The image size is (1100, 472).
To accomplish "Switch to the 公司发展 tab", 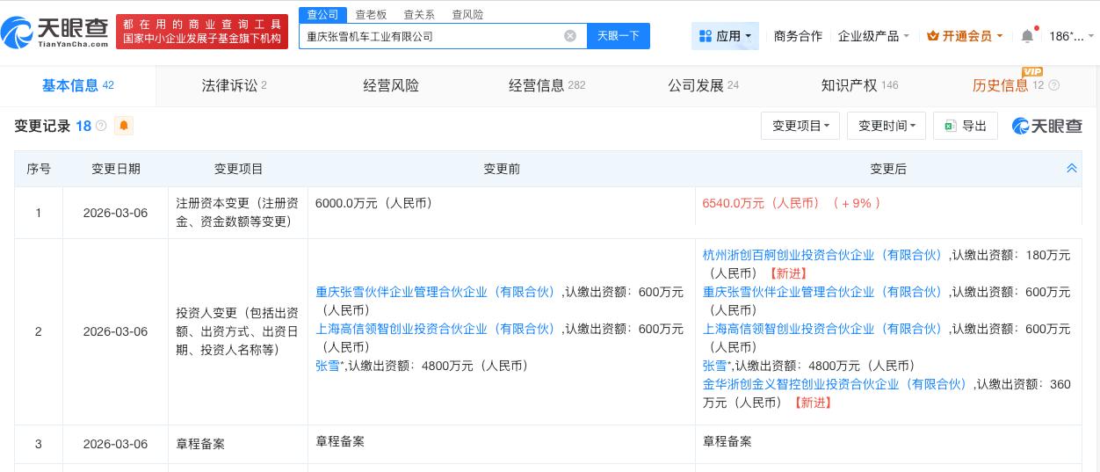I will click(x=703, y=85).
